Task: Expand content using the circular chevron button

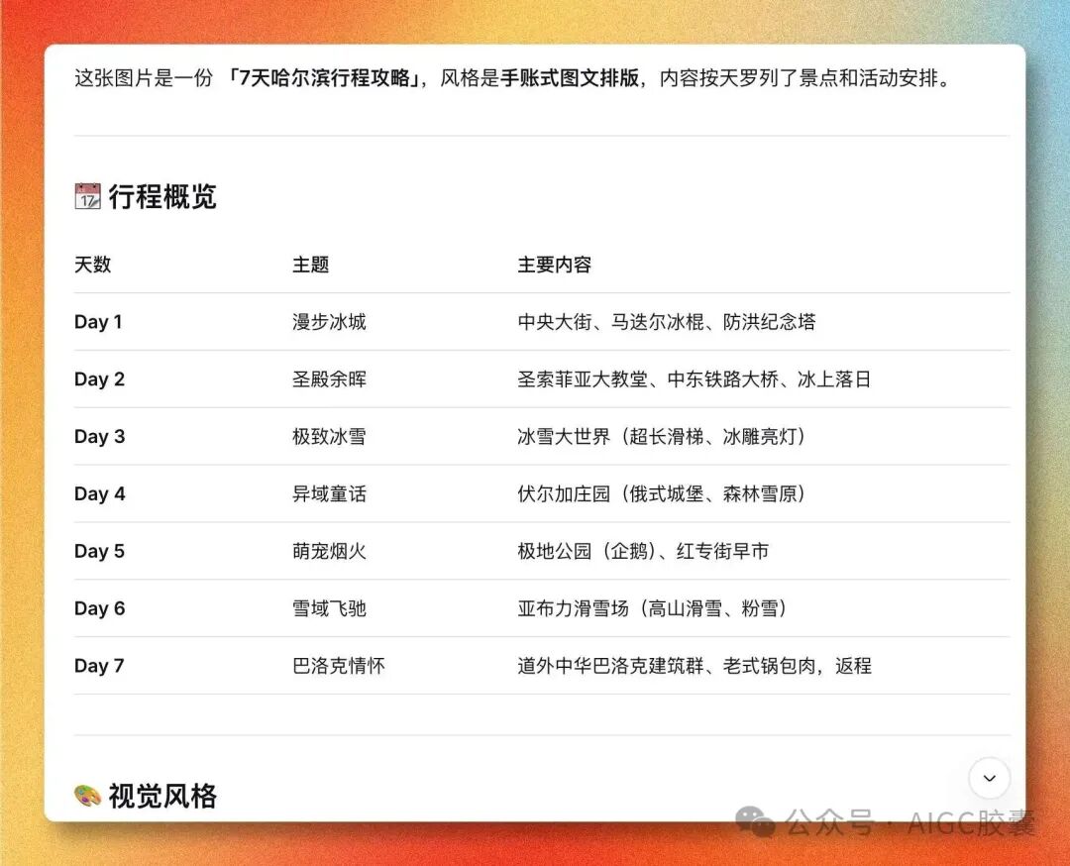Action: tap(990, 779)
